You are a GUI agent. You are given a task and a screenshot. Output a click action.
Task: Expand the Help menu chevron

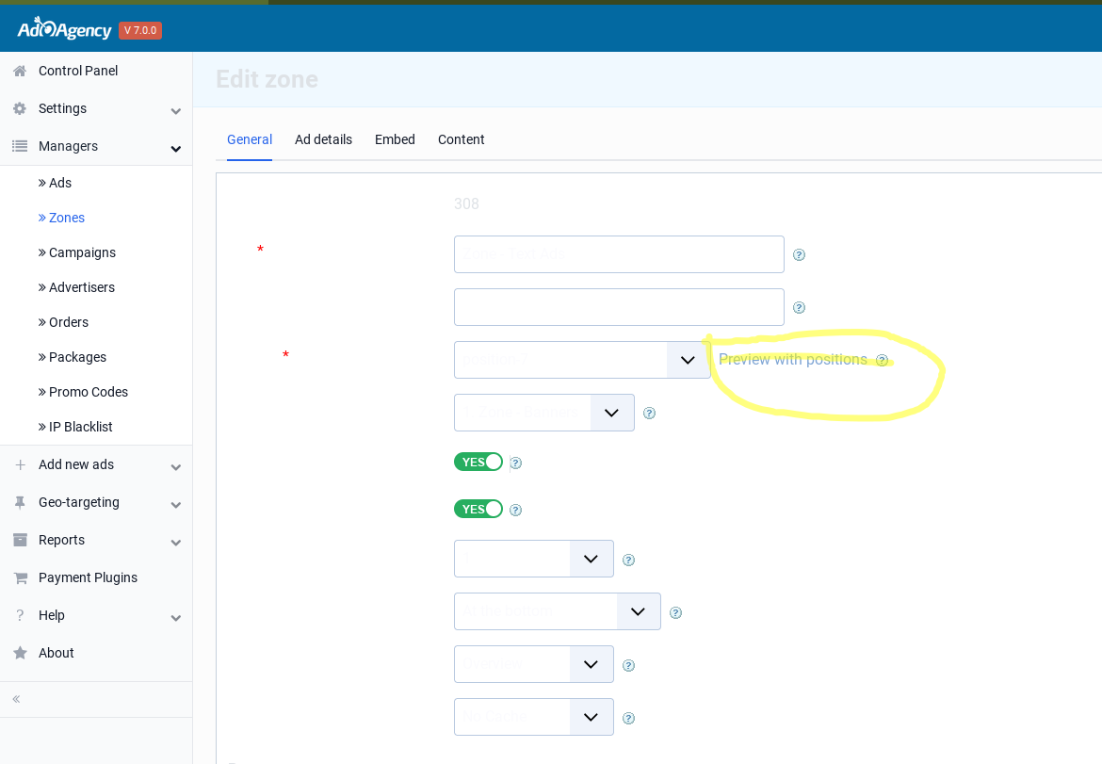176,618
